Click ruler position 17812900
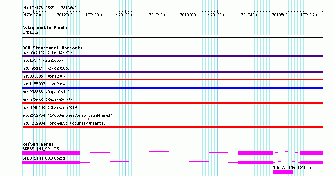Screen dimensions: 334x176 point(94,15)
